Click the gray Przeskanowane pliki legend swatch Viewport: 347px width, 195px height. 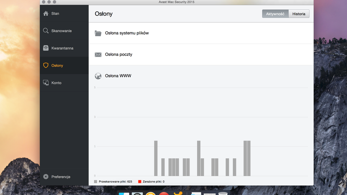tap(96, 182)
